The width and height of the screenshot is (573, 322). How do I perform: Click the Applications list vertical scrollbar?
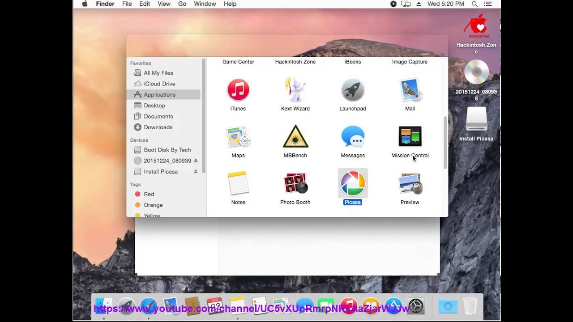pyautogui.click(x=445, y=143)
